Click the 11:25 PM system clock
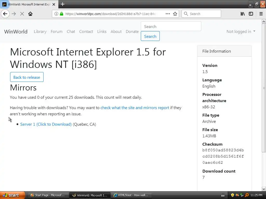 pyautogui.click(x=256, y=195)
